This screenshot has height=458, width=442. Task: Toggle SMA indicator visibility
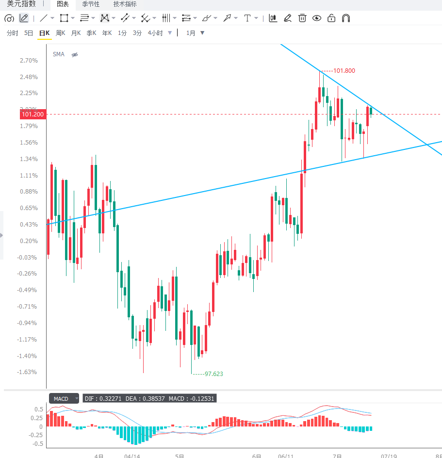[x=75, y=55]
